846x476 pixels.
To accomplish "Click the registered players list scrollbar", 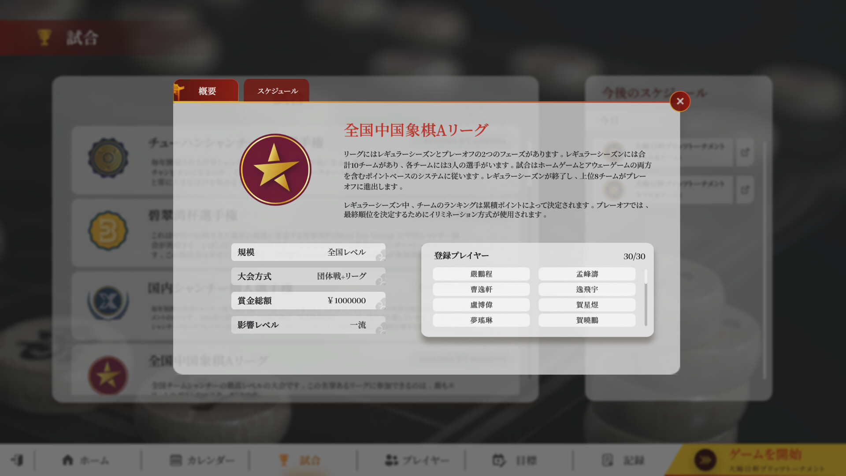I will click(x=646, y=297).
